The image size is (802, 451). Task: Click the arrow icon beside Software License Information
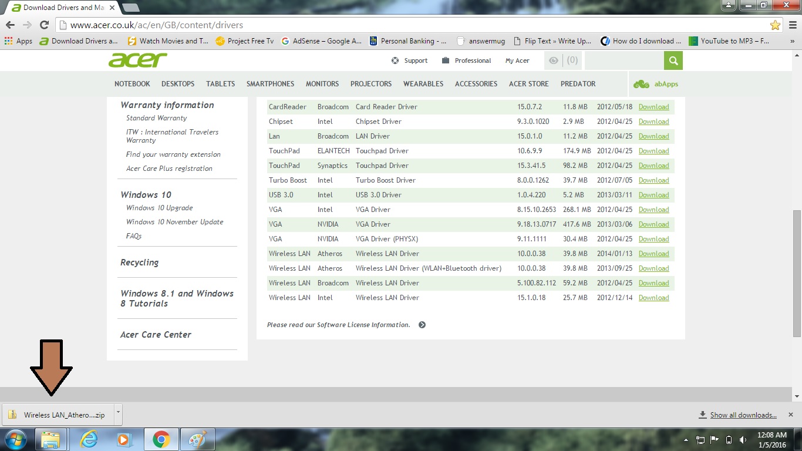coord(422,325)
